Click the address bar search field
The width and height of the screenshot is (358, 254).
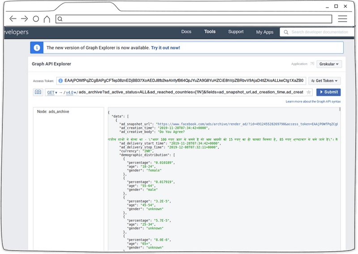(194, 19)
